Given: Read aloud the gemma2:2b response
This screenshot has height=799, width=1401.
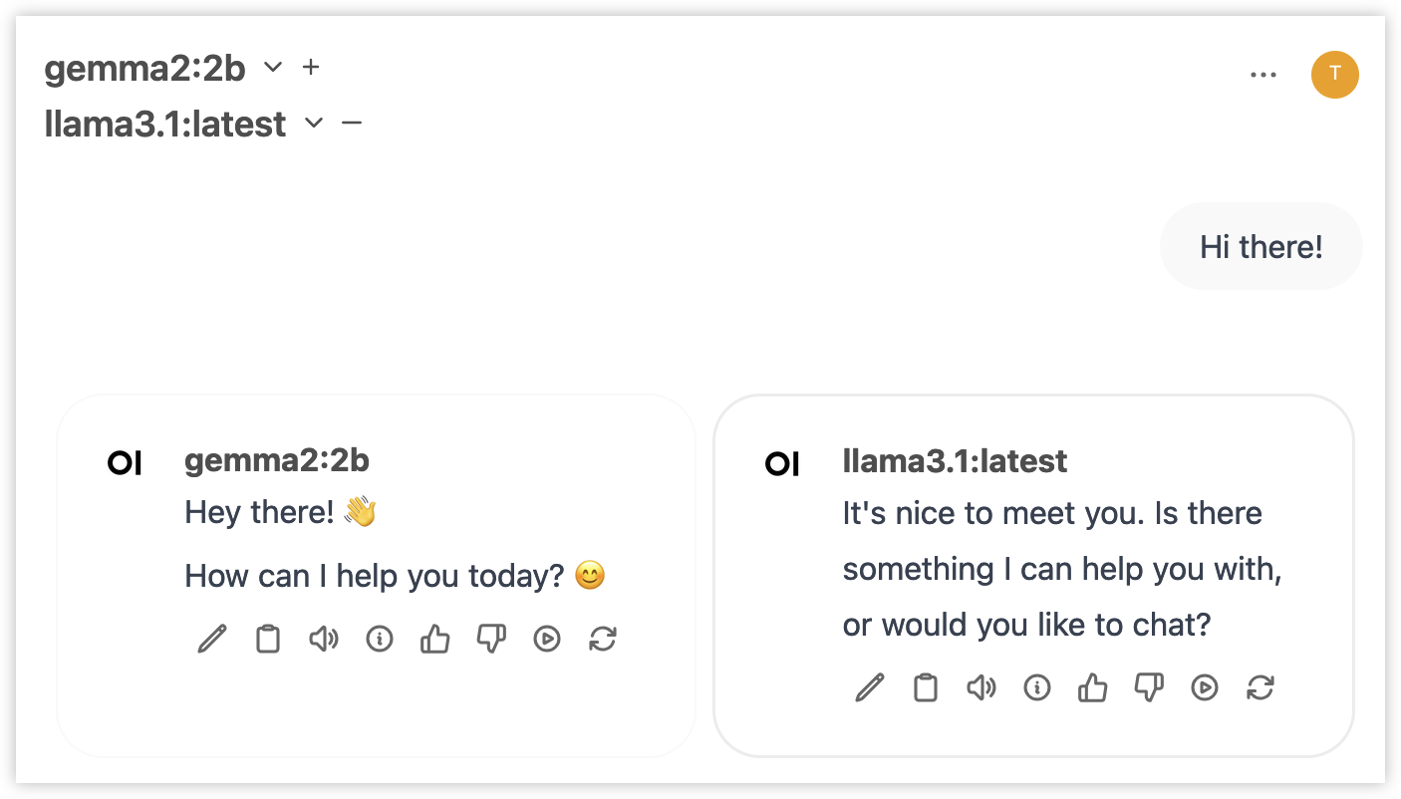Looking at the screenshot, I should pyautogui.click(x=324, y=639).
